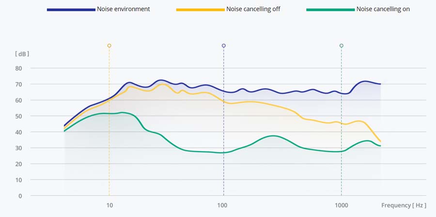Click the Frequency [ Hz ] axis label

404,205
